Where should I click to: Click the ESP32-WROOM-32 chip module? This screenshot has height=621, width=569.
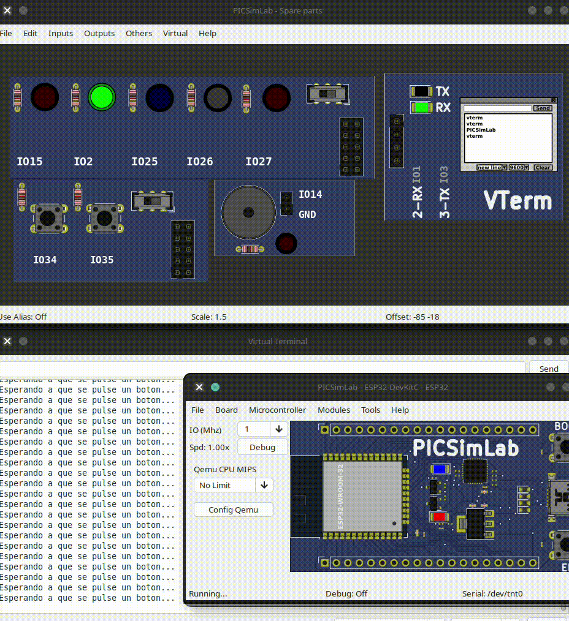(x=362, y=497)
